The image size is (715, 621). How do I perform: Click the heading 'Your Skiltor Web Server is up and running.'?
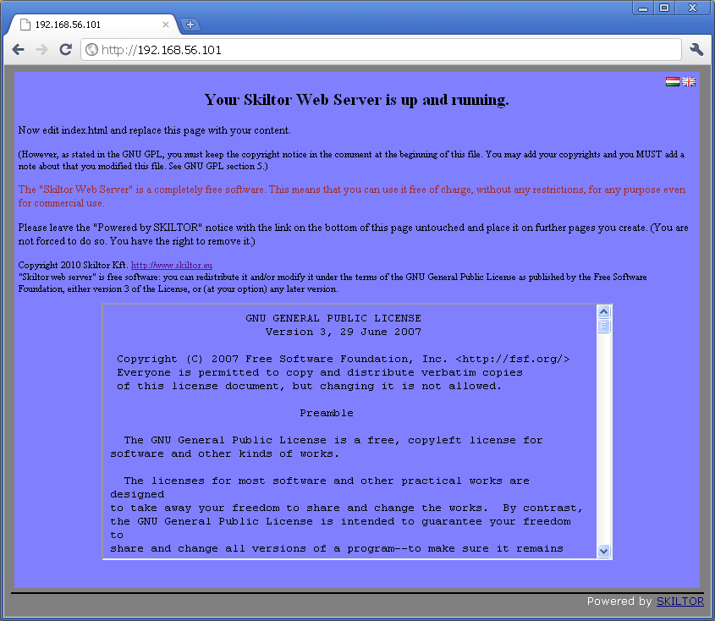pyautogui.click(x=356, y=99)
